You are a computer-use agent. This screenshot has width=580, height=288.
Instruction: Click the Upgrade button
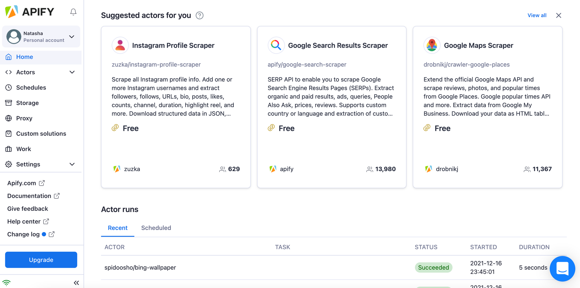(41, 260)
